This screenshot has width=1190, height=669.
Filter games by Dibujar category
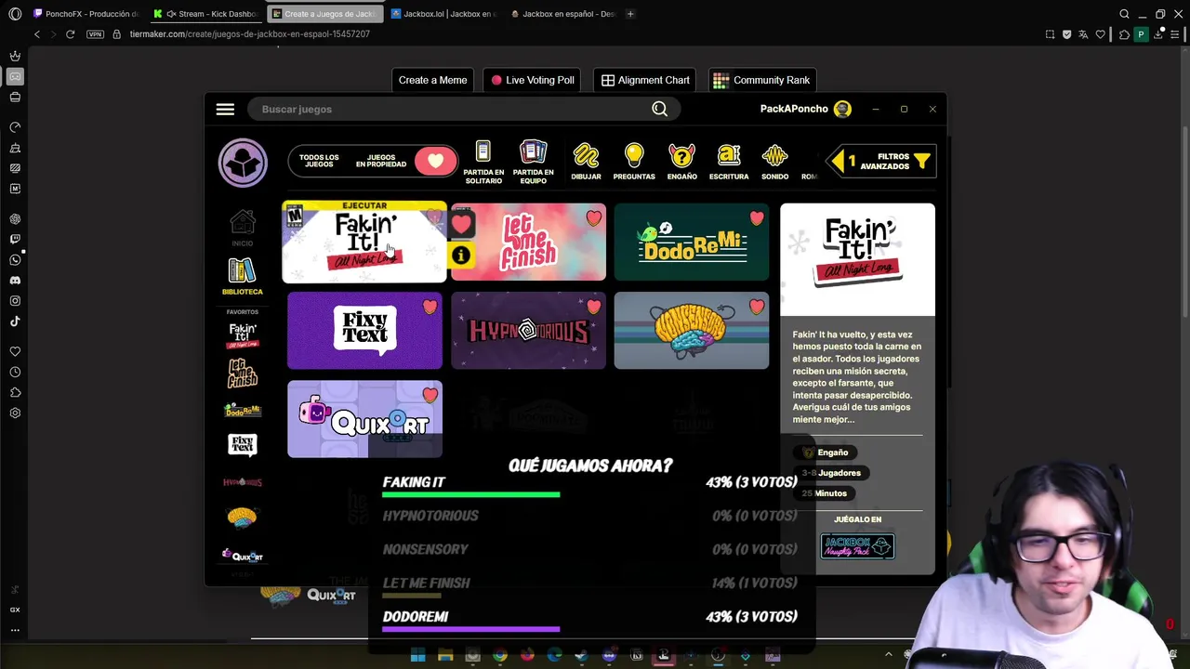(x=586, y=163)
